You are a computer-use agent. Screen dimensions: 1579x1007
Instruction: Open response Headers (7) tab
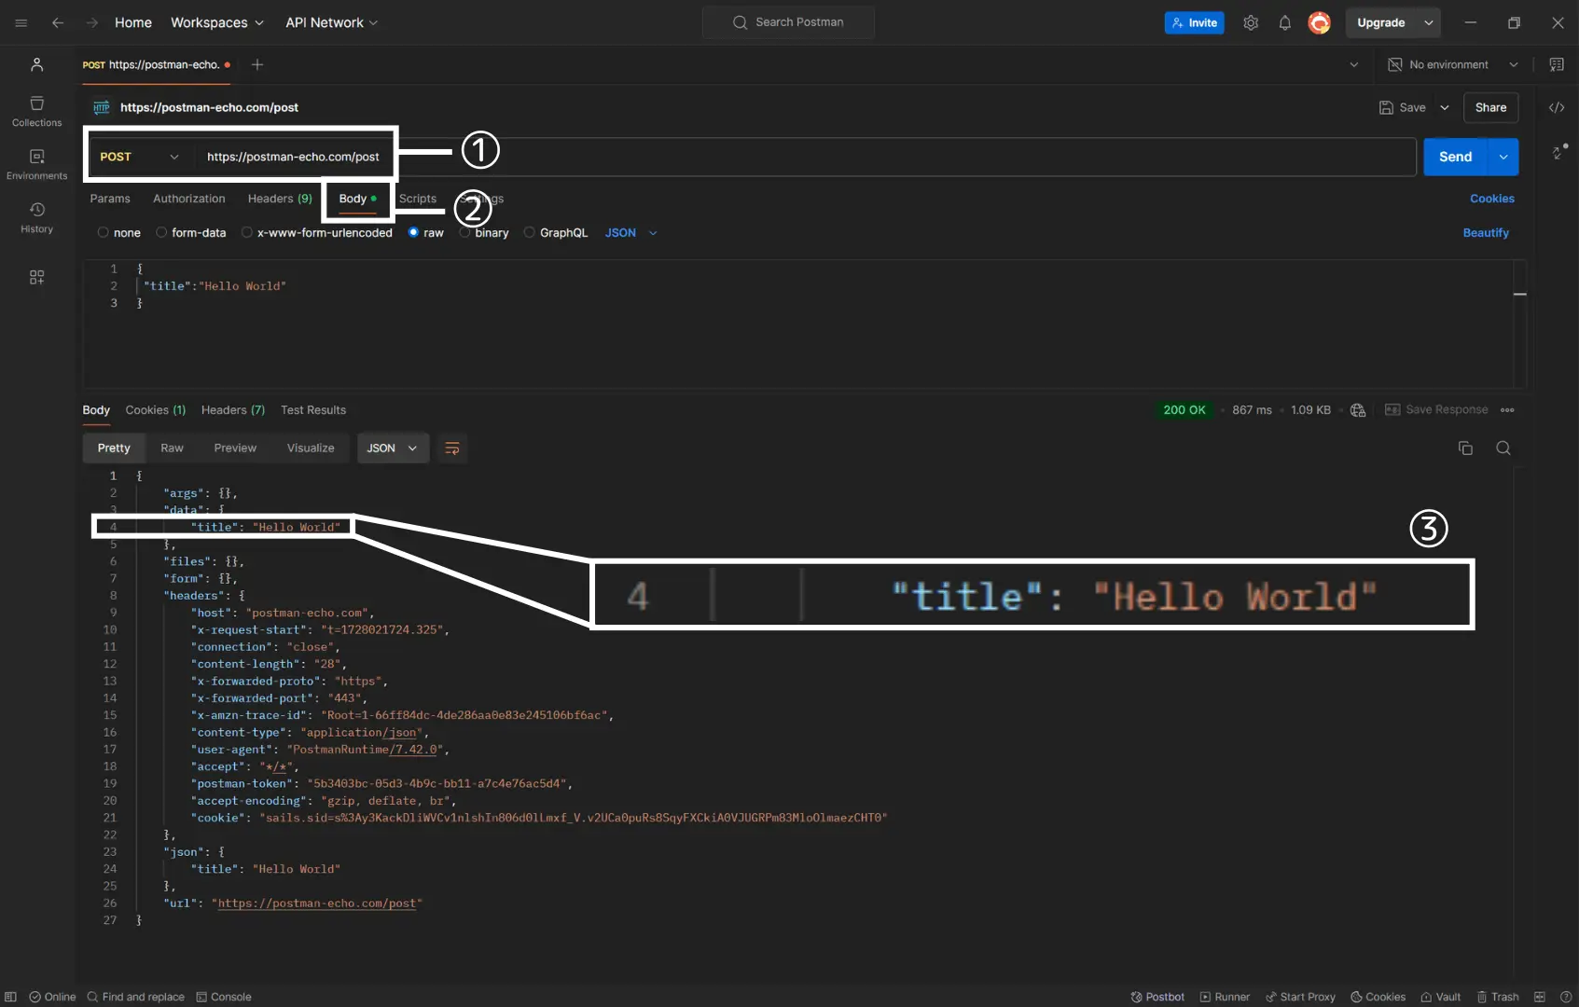pos(233,410)
